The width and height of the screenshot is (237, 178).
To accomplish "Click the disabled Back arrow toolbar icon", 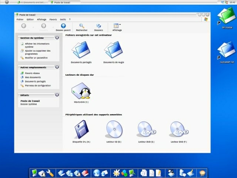I will pyautogui.click(x=24, y=26).
